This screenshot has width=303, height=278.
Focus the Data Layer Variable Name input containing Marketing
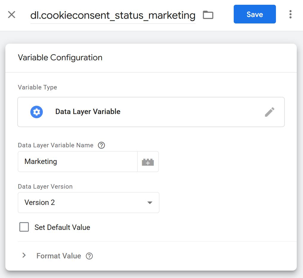click(x=78, y=162)
